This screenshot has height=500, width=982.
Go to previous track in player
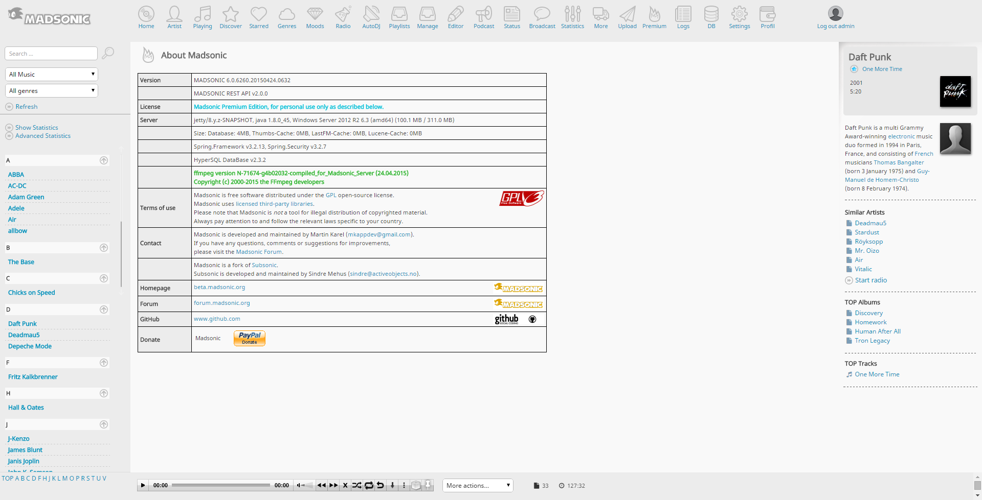click(x=321, y=485)
